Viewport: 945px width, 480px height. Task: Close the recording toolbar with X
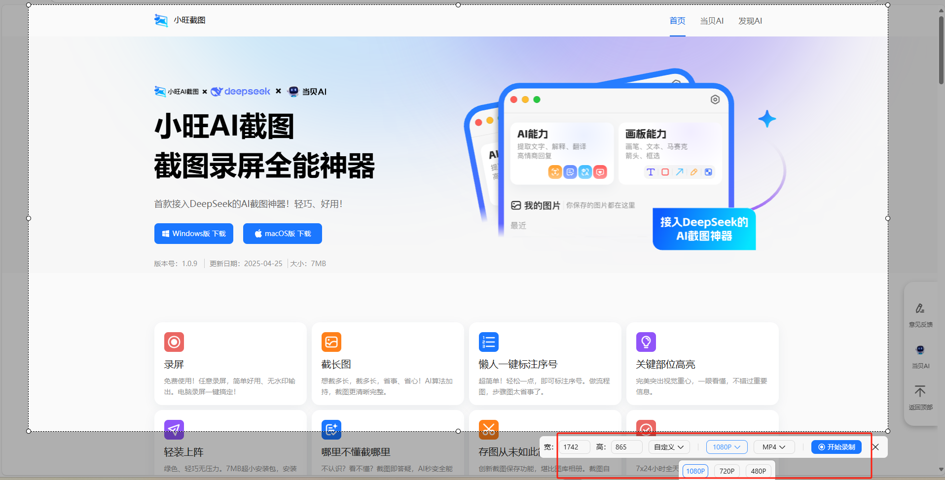tap(875, 447)
